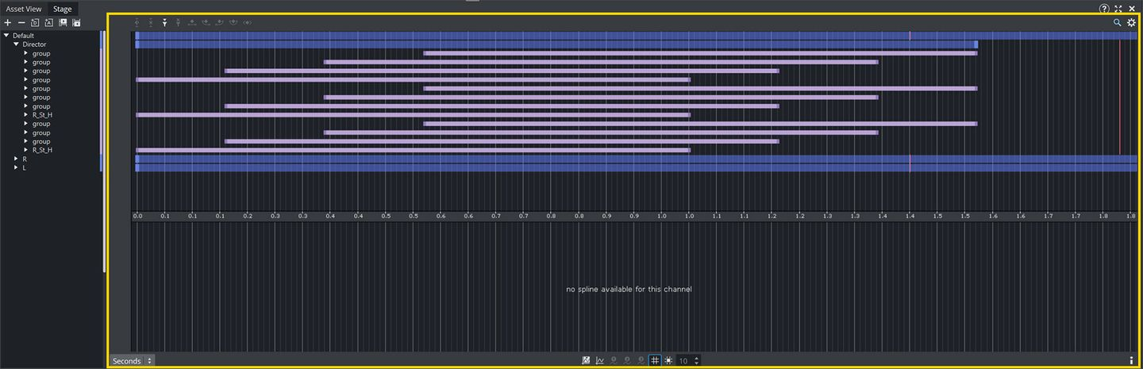This screenshot has height=369, width=1143.
Task: Click the info icon at bottom right
Action: [1131, 360]
